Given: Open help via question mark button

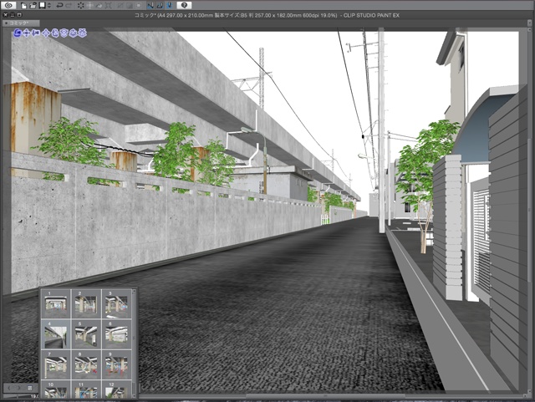Looking at the screenshot, I should click(x=184, y=6).
